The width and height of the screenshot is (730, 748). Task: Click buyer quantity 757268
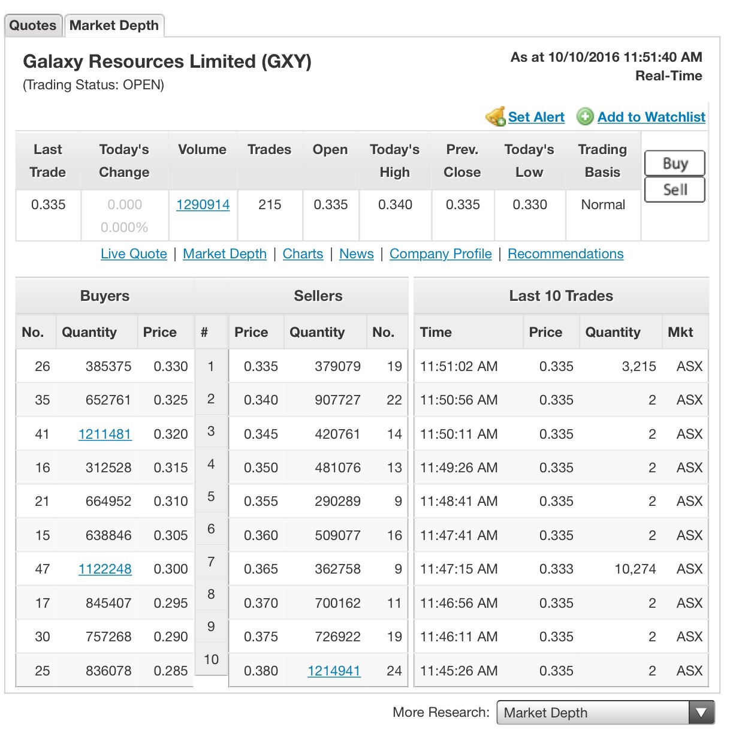coord(108,637)
